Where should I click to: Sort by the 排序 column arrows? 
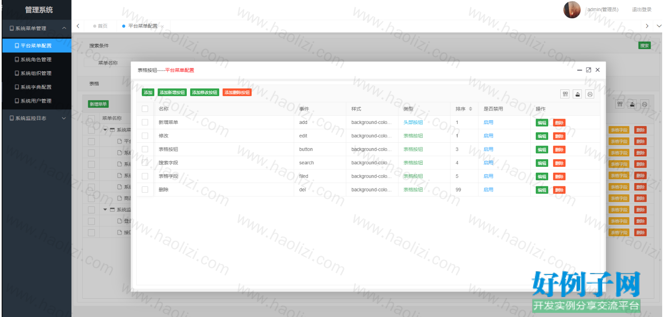(470, 109)
